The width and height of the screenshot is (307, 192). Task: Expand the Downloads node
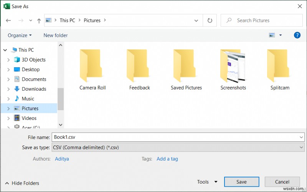click(8, 89)
